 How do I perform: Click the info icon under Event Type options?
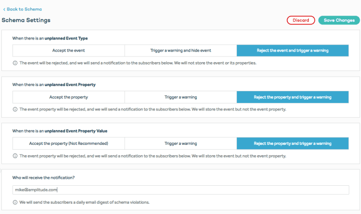[x=15, y=63]
